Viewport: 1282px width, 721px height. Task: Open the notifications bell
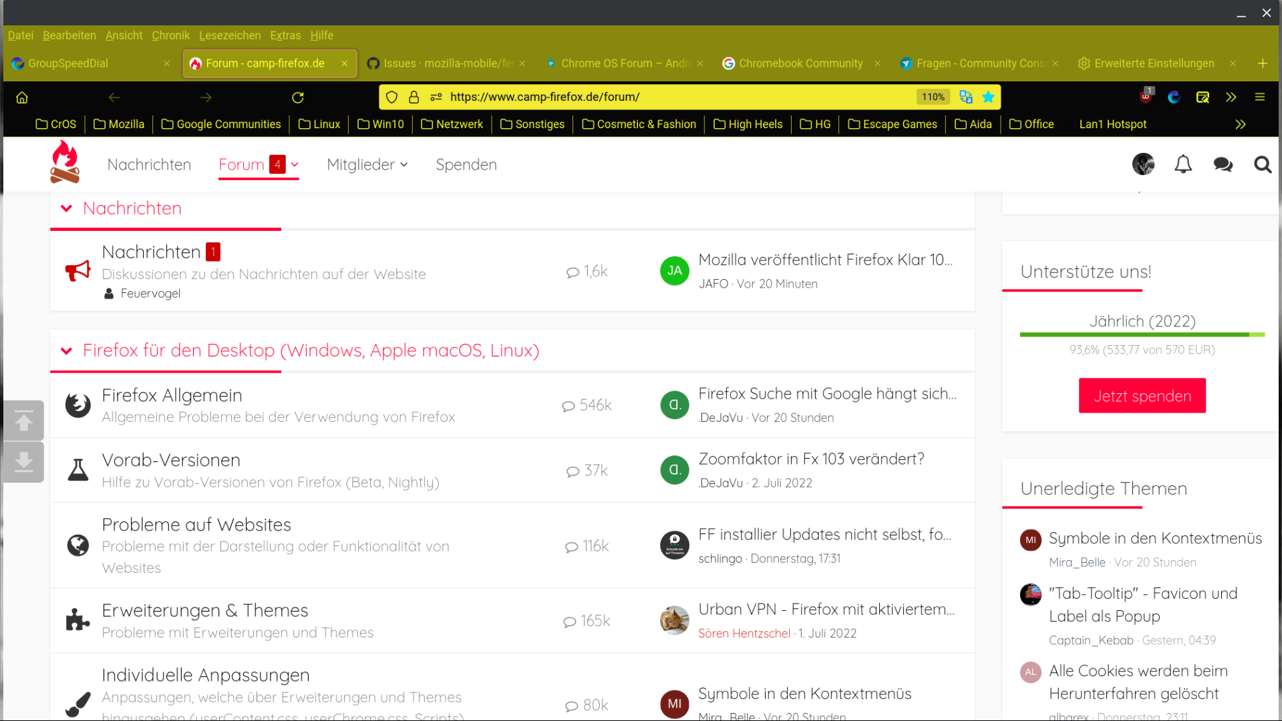click(x=1183, y=164)
